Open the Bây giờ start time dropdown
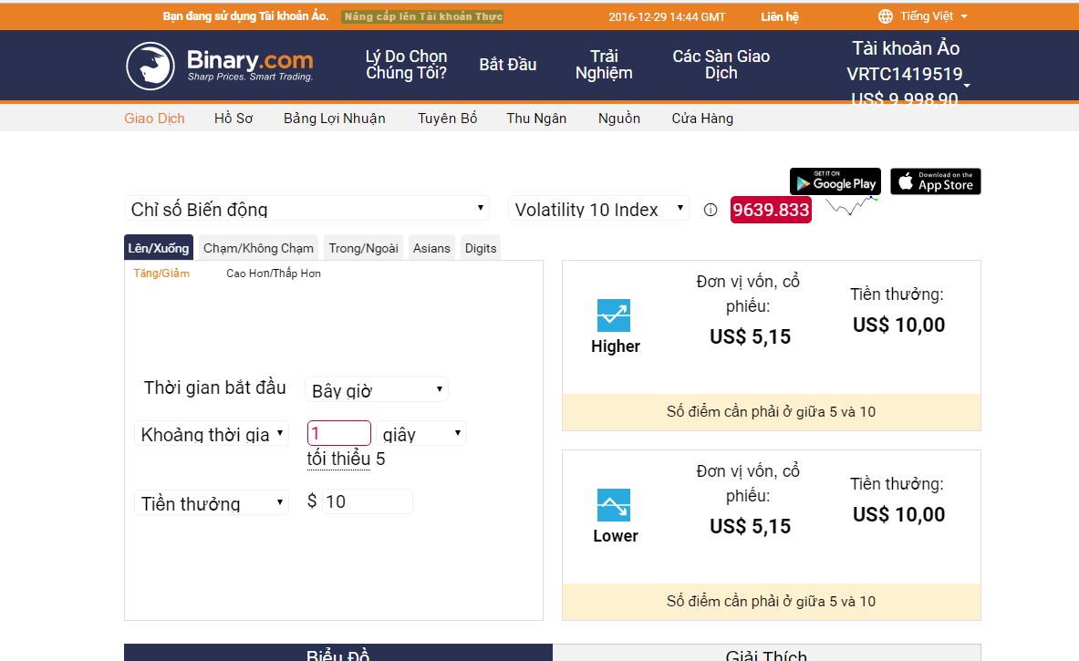This screenshot has height=661, width=1079. click(377, 390)
